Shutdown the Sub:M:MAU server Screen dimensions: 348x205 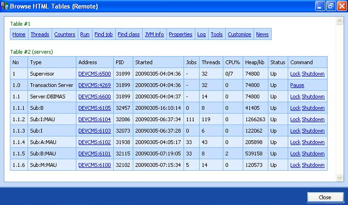point(313,165)
